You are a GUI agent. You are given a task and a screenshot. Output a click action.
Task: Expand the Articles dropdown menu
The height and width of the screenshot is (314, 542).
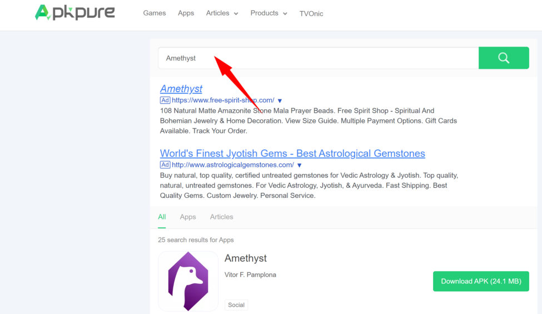[x=222, y=13]
